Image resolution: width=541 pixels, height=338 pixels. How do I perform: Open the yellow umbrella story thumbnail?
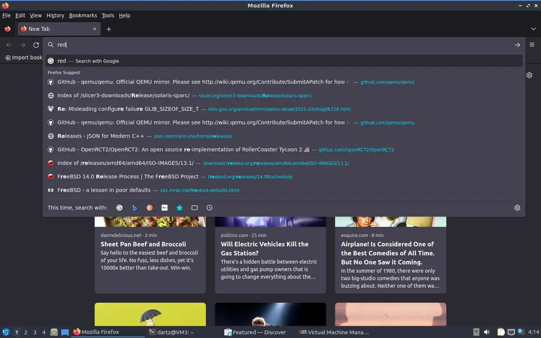[150, 314]
